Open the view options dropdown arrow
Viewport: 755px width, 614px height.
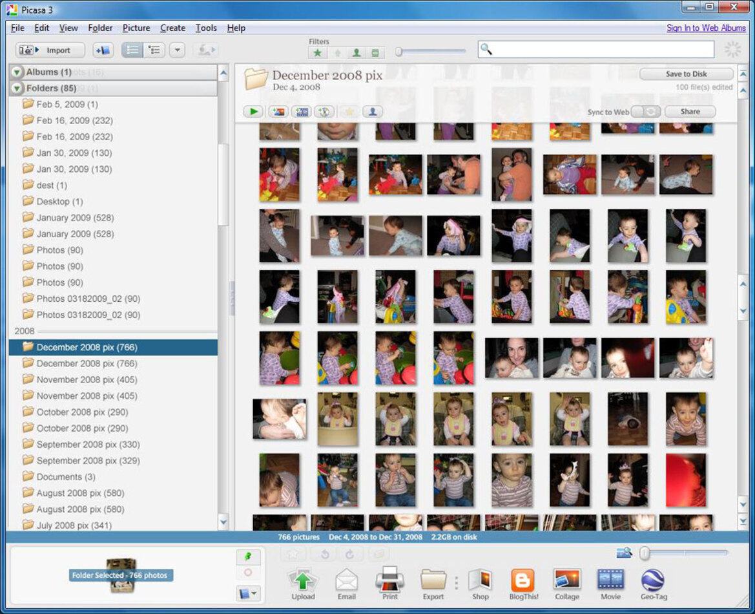177,50
